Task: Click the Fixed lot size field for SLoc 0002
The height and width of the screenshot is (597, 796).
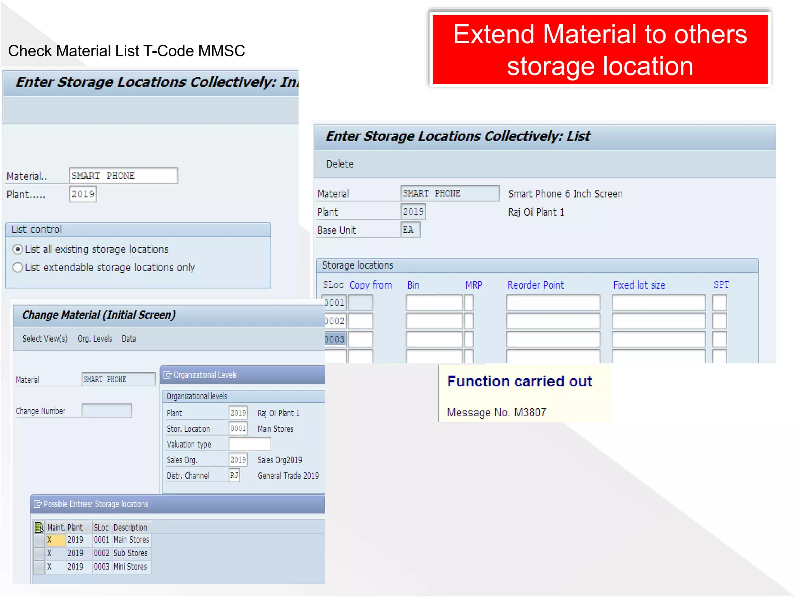Action: tap(659, 321)
